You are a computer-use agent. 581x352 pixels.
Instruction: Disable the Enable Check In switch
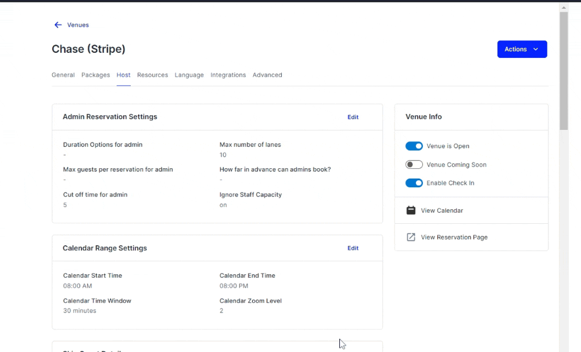[414, 183]
